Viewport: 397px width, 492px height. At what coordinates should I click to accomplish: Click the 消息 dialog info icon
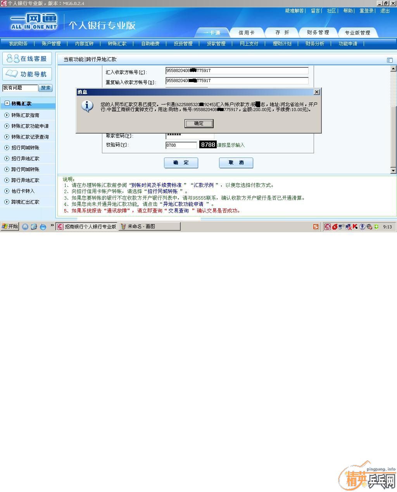(x=87, y=106)
